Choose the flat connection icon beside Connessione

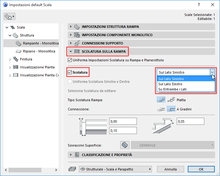pyautogui.click(x=161, y=109)
